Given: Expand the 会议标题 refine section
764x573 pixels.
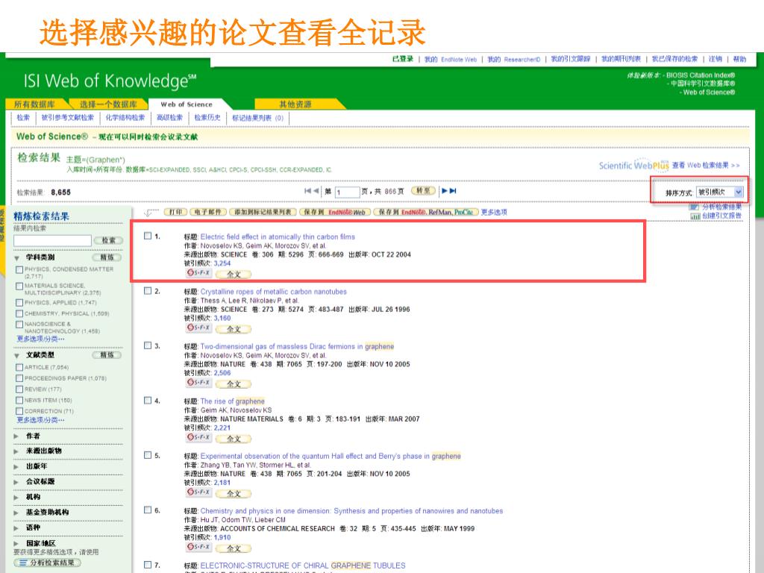Looking at the screenshot, I should [x=16, y=483].
